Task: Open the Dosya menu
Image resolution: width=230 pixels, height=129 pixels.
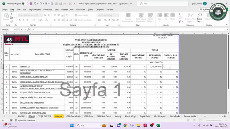Action: (x=5, y=10)
